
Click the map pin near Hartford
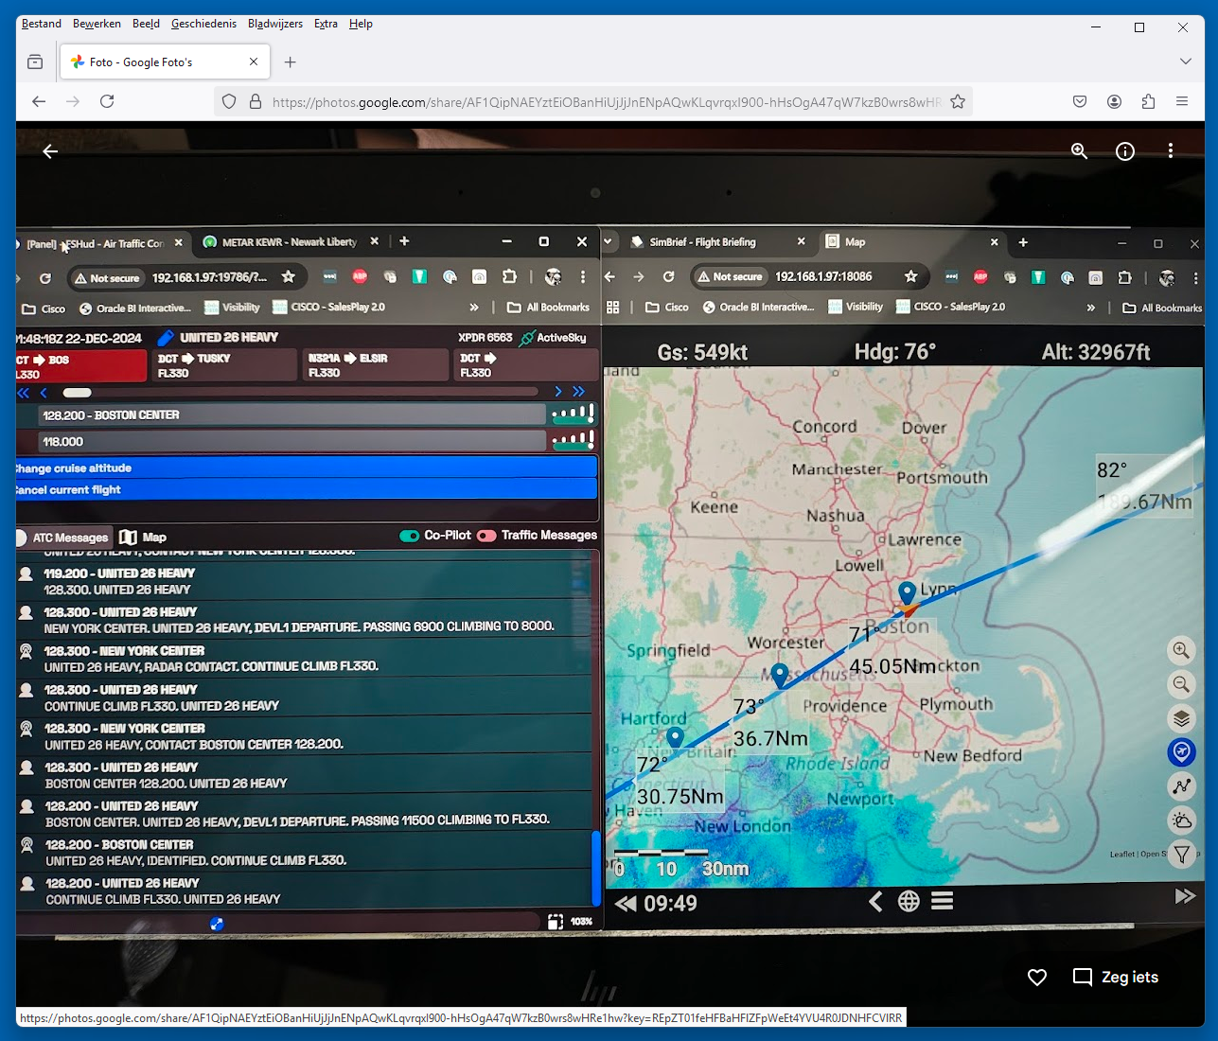click(x=675, y=738)
